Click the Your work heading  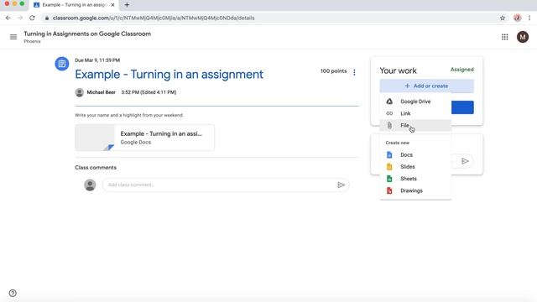(x=398, y=70)
